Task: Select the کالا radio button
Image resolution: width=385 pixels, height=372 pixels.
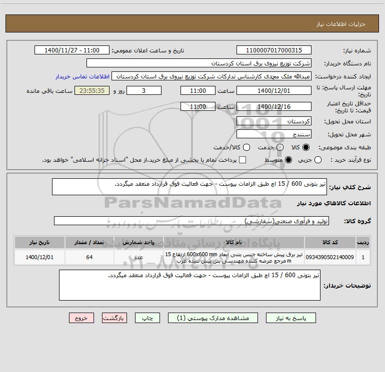Action: pyautogui.click(x=306, y=147)
